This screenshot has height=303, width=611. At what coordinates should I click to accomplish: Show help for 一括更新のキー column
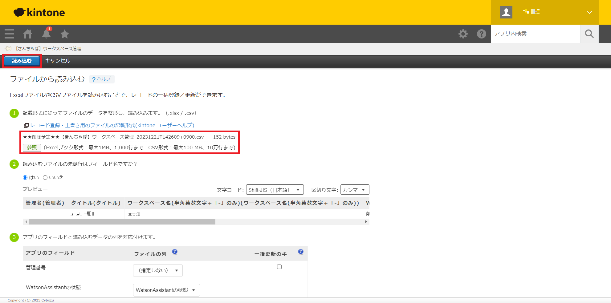click(x=301, y=252)
